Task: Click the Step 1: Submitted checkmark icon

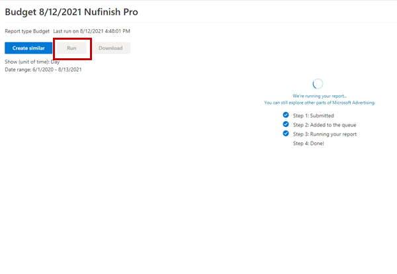Action: coord(286,115)
